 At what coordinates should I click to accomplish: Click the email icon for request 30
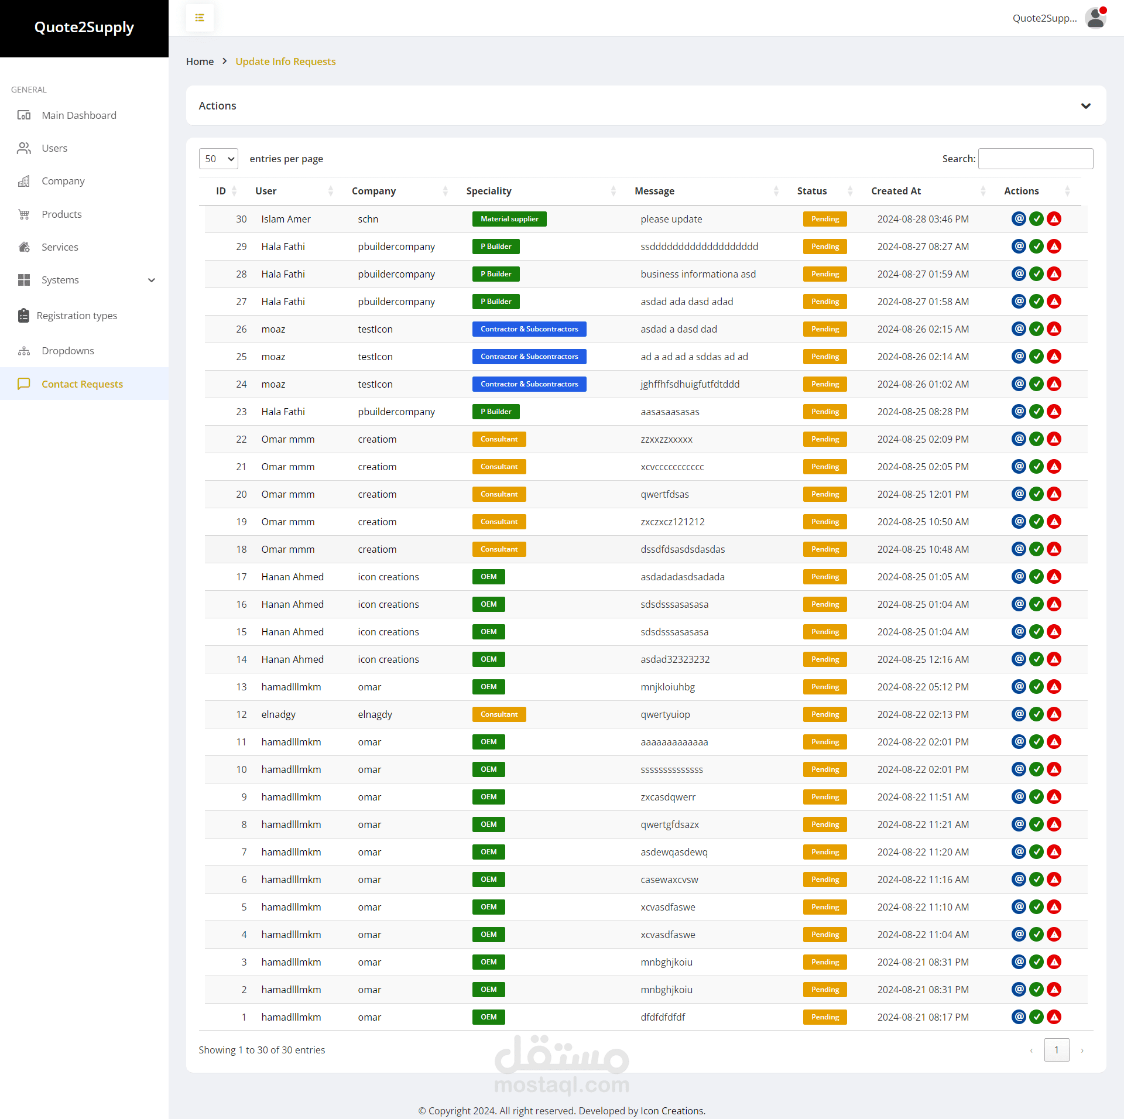[x=1019, y=219]
